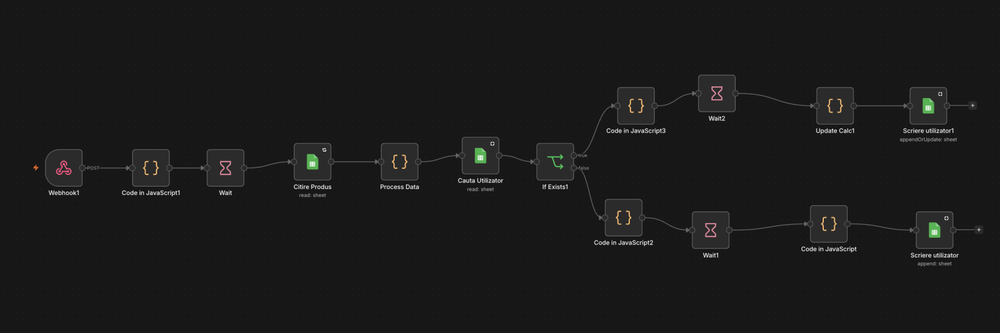This screenshot has width=1000, height=333.
Task: Click the 'Update Calc1' node label
Action: [x=835, y=131]
